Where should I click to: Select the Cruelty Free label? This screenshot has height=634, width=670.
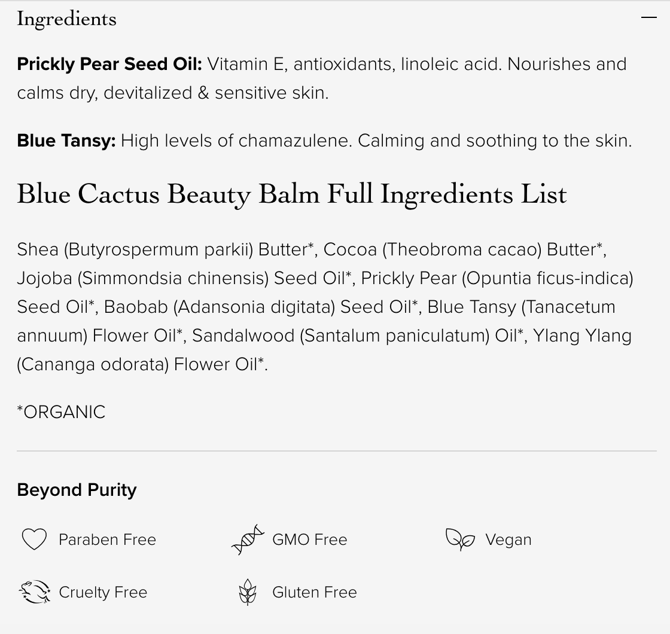tap(103, 592)
